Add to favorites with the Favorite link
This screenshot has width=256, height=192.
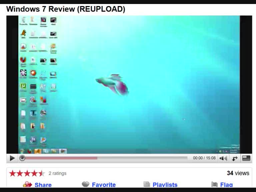pyautogui.click(x=104, y=185)
